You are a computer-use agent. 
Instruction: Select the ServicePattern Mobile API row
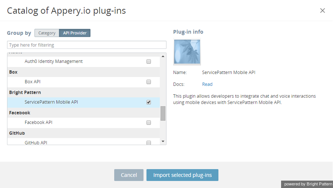[84, 102]
